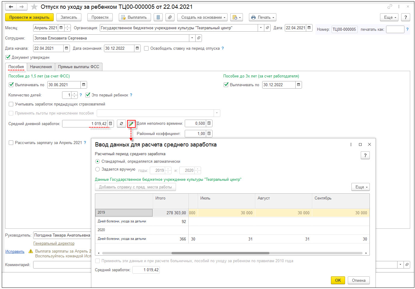Viewport: 415px width, 289px height.
Task: Open attached files with paperclip icon
Action: [170, 17]
